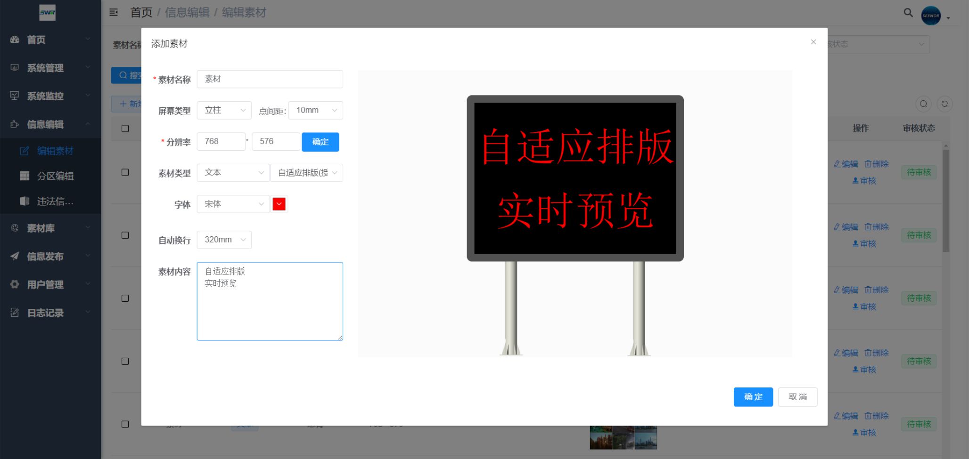
Task: Close the 添加素材 dialog with X
Action: point(813,42)
